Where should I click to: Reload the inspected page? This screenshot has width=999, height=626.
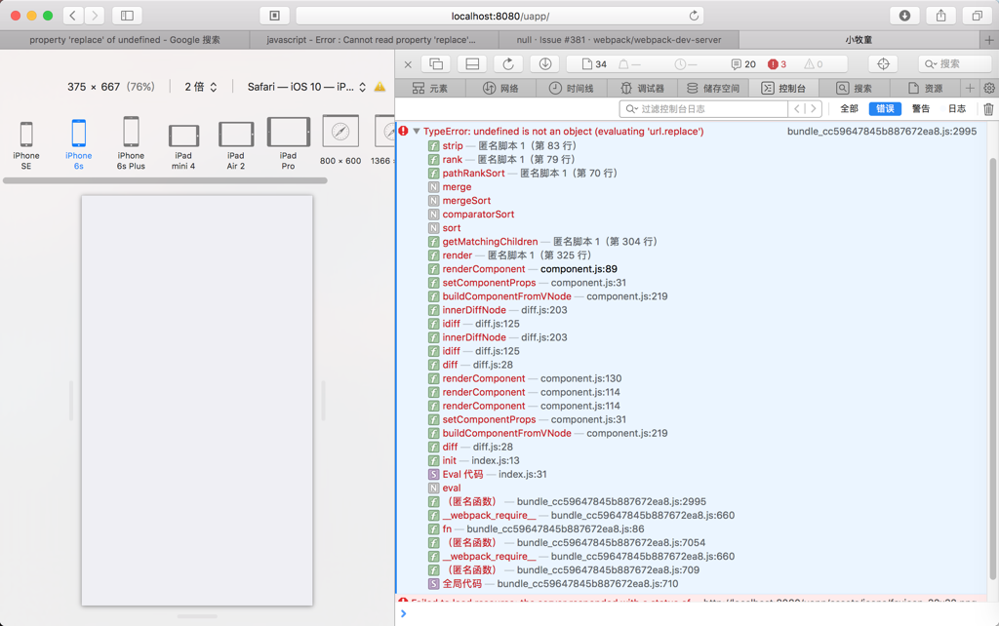click(508, 63)
